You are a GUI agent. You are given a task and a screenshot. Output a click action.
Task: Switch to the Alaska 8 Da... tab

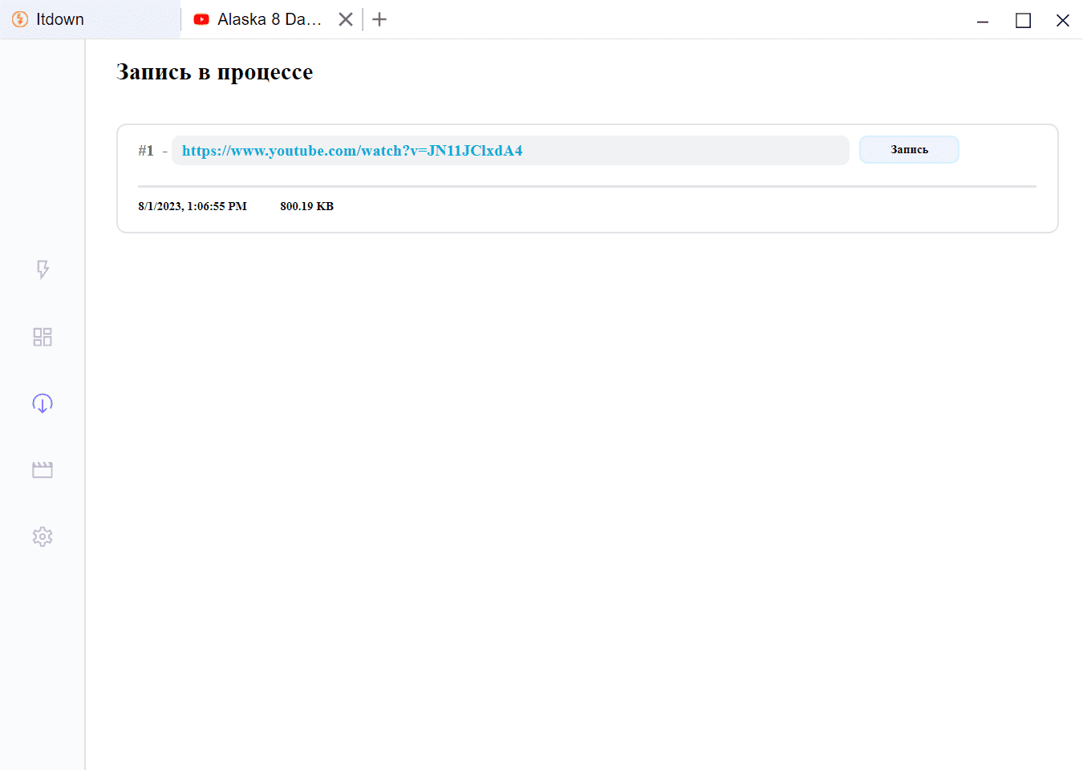point(270,19)
